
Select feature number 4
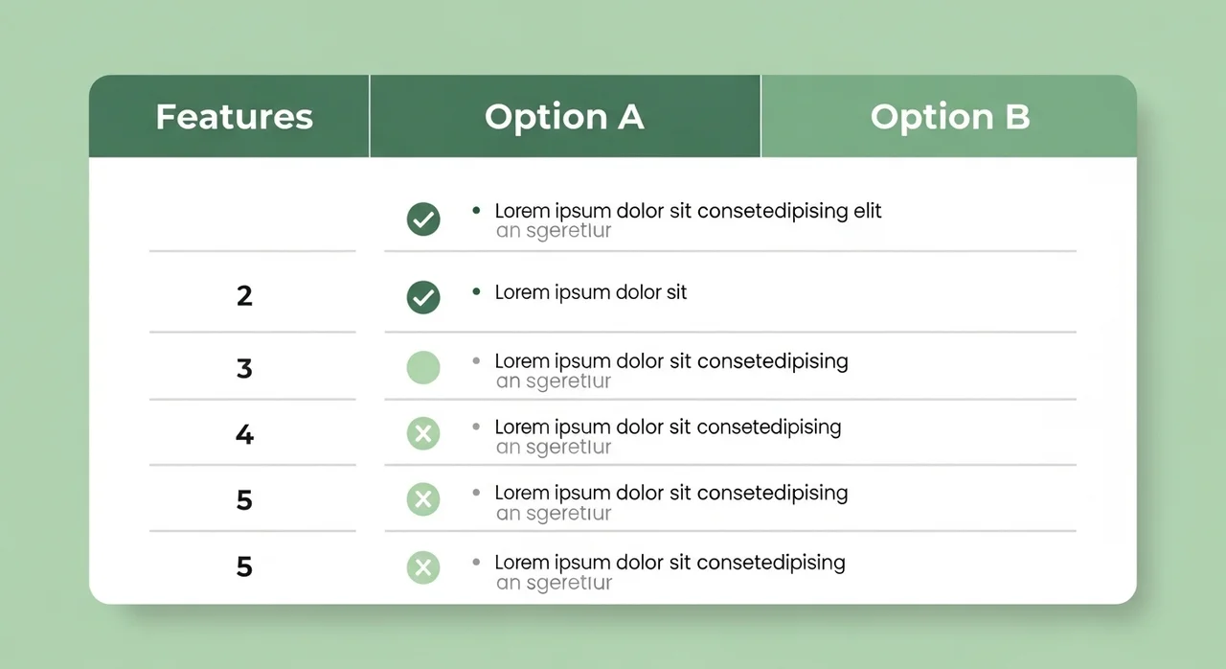pyautogui.click(x=244, y=434)
